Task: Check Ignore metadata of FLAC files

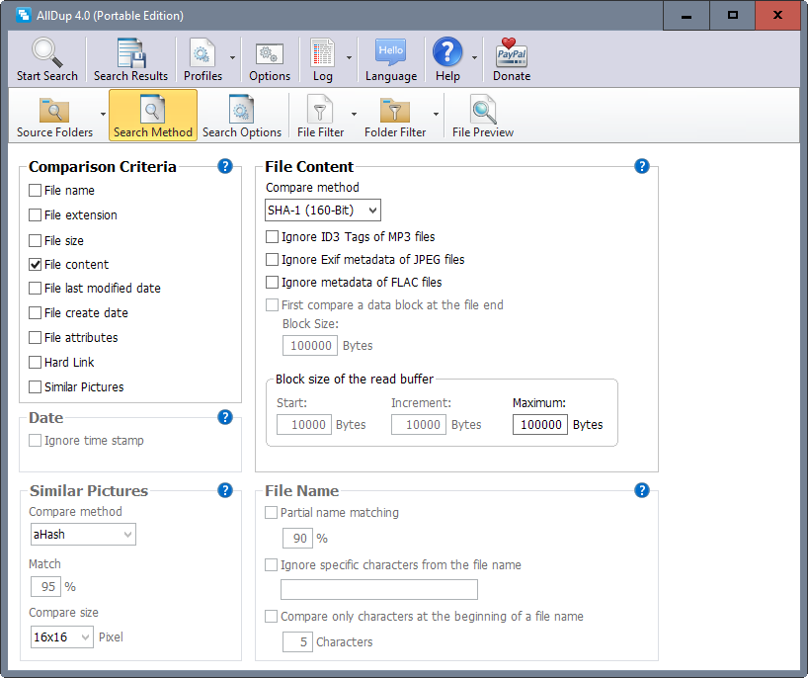Action: click(272, 282)
